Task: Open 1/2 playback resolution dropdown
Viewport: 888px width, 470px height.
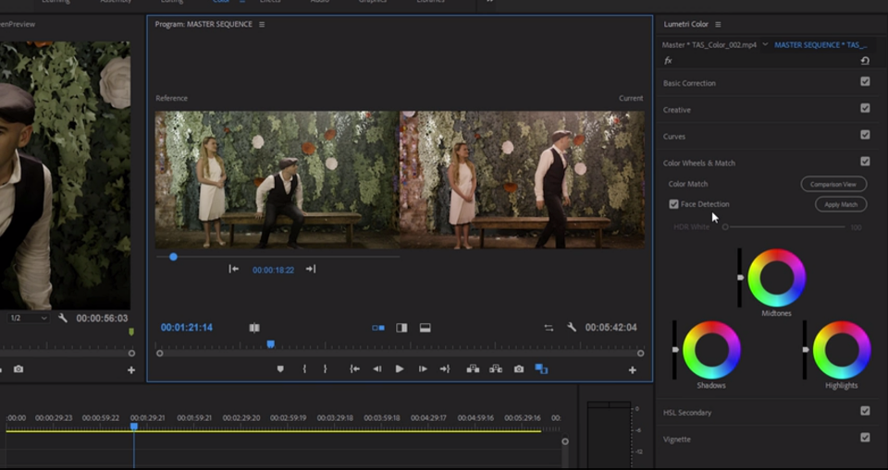Action: [29, 318]
